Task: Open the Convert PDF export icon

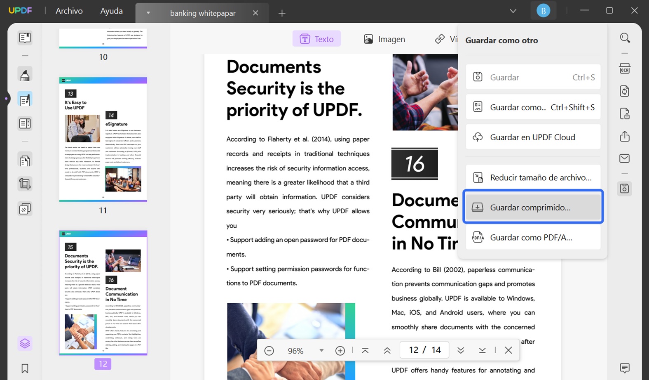Action: coord(625,91)
